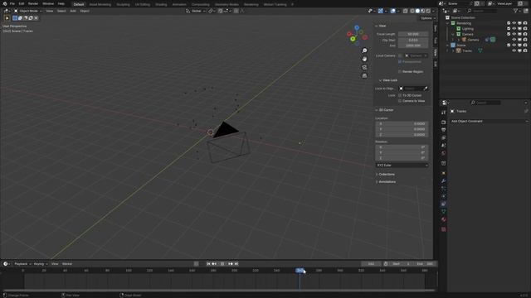Image resolution: width=531 pixels, height=298 pixels.
Task: Click the Blender logo menu icon
Action: (5, 3)
